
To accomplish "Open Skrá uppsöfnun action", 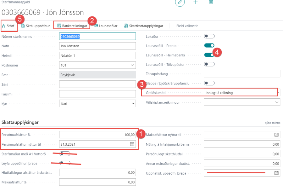I will point(36,26).
